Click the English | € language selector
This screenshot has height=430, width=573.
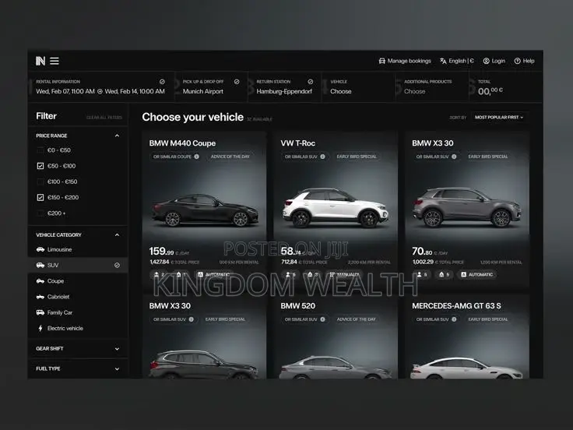[457, 61]
